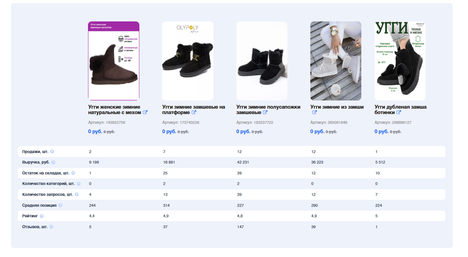The image size is (468, 257).
Task: Open external link for Угги женские зимние натуральные
Action: click(145, 113)
